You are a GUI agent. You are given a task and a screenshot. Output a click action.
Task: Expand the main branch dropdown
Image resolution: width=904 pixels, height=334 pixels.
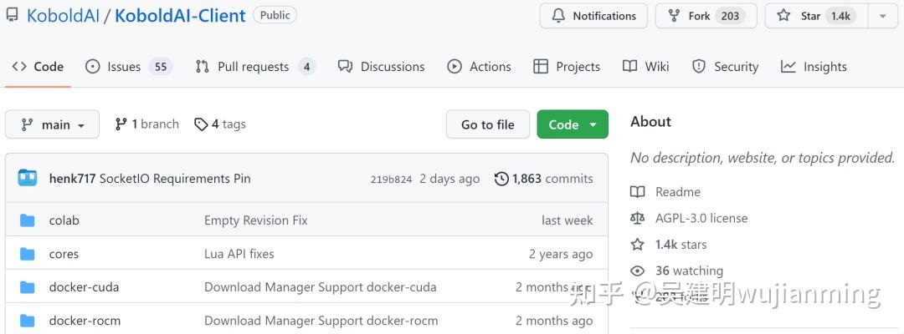coord(52,124)
